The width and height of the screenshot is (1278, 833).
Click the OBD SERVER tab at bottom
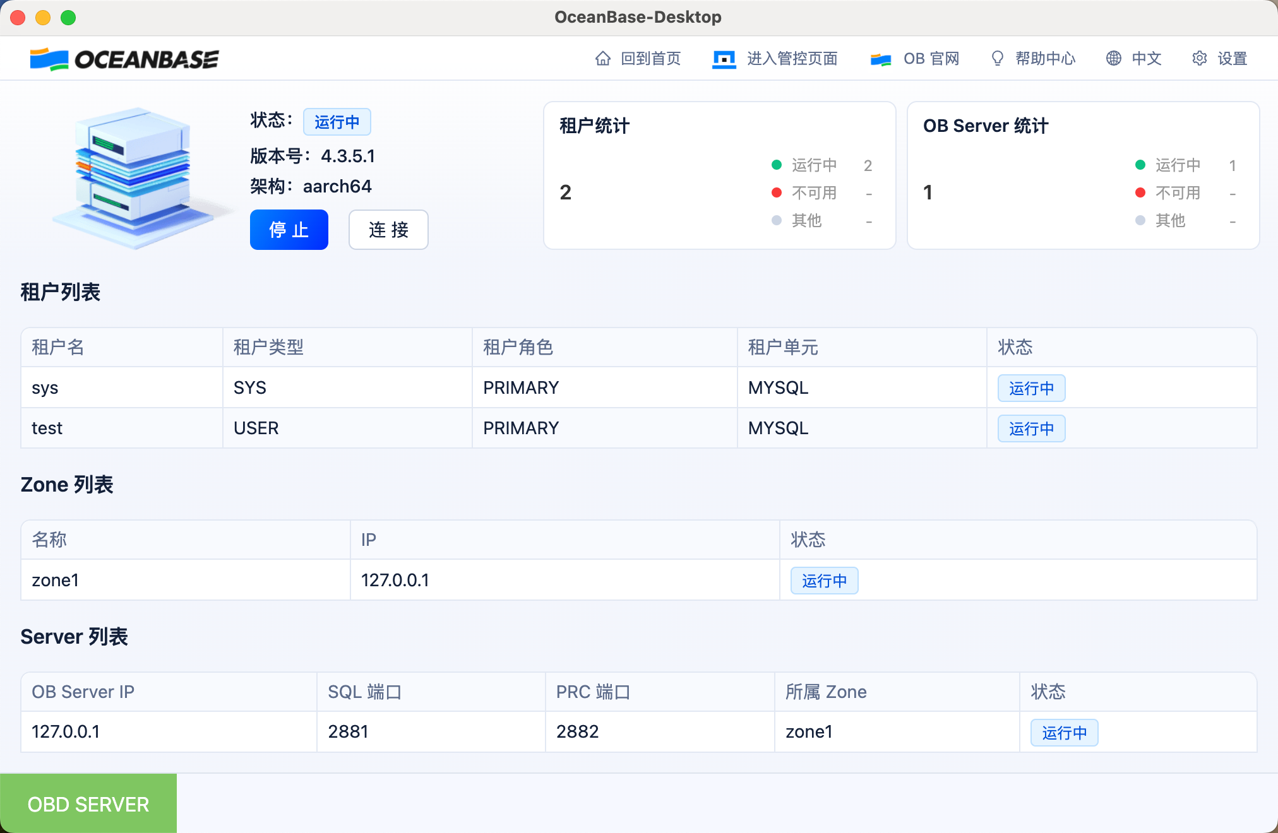tap(88, 804)
